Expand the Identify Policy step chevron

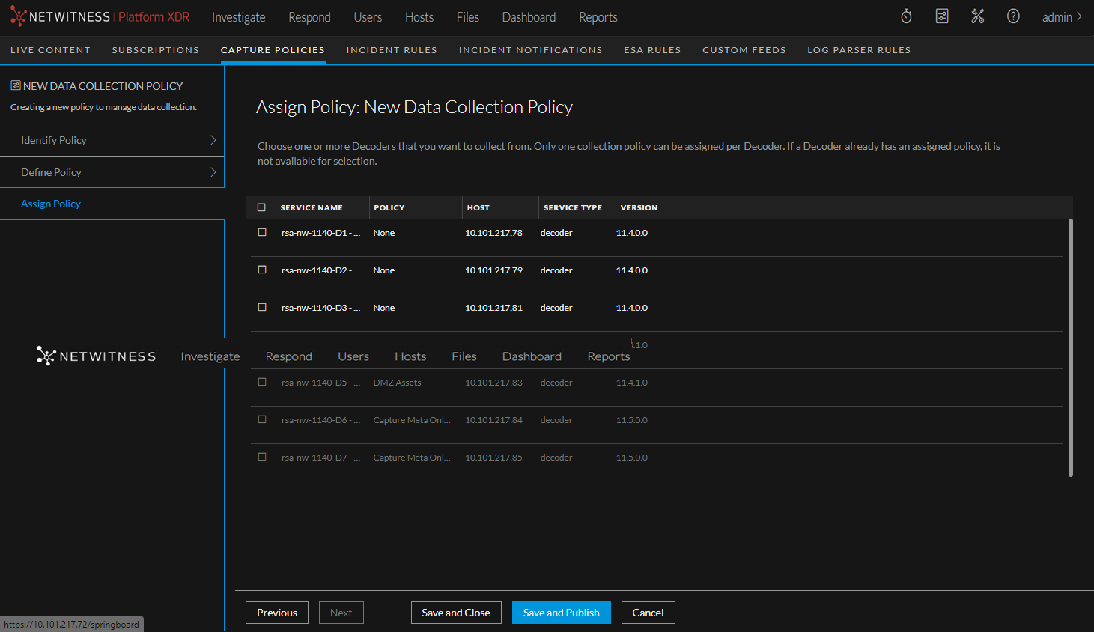[x=212, y=140]
